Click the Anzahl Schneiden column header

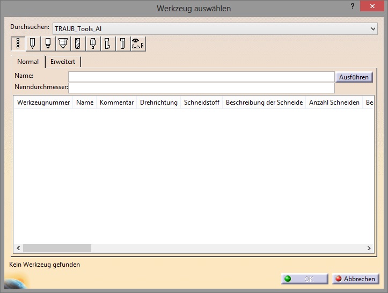(x=334, y=102)
